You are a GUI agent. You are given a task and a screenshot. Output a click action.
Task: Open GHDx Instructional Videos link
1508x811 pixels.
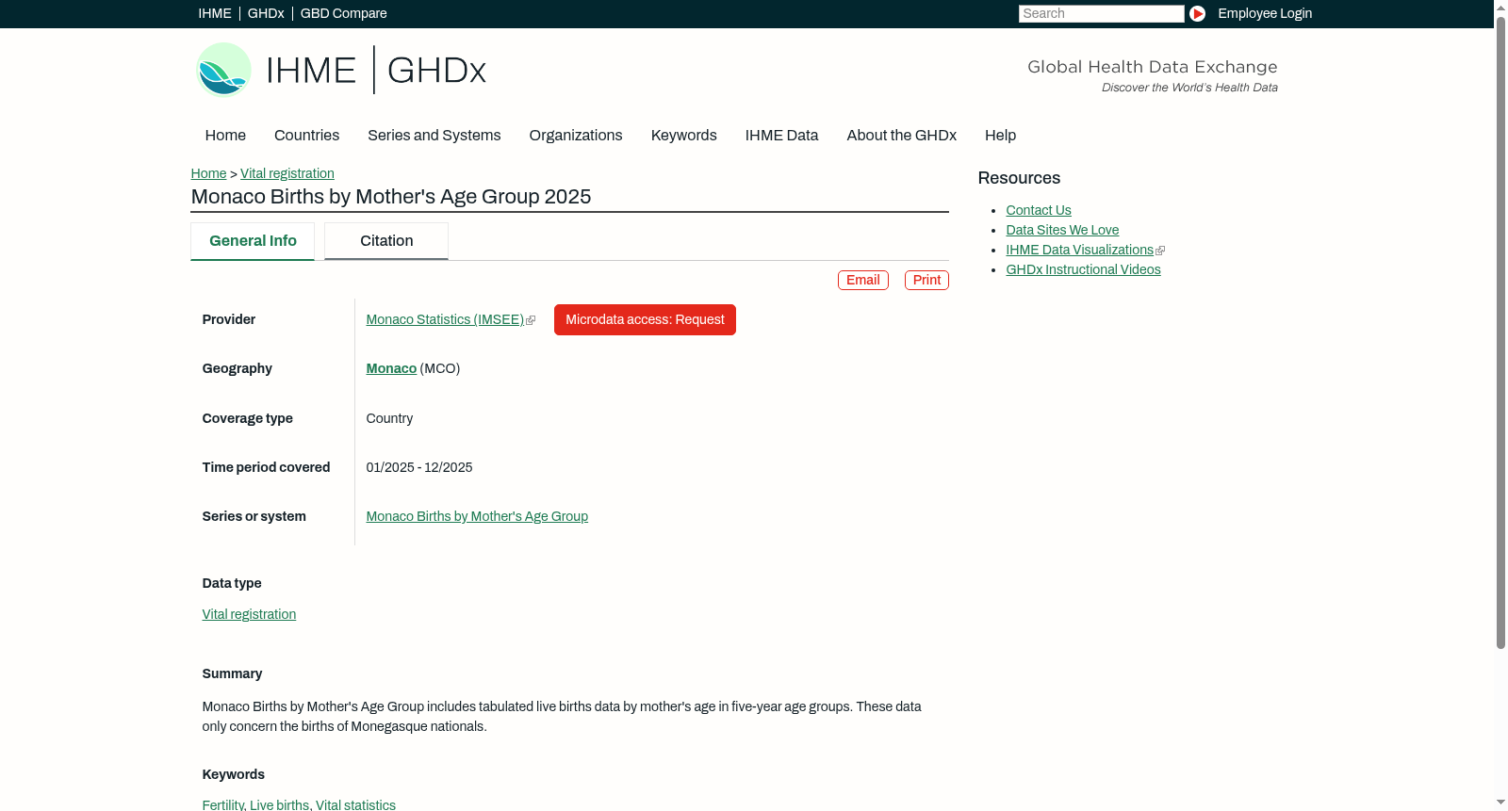1083,270
